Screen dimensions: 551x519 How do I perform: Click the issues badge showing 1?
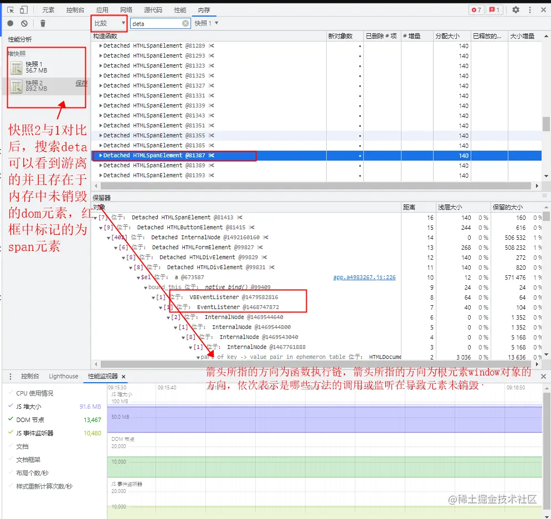pyautogui.click(x=495, y=10)
